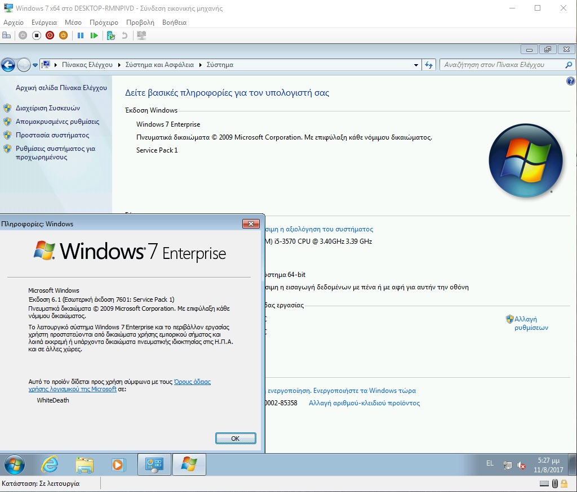Click the EL language indicator
The height and width of the screenshot is (492, 577).
click(x=490, y=463)
